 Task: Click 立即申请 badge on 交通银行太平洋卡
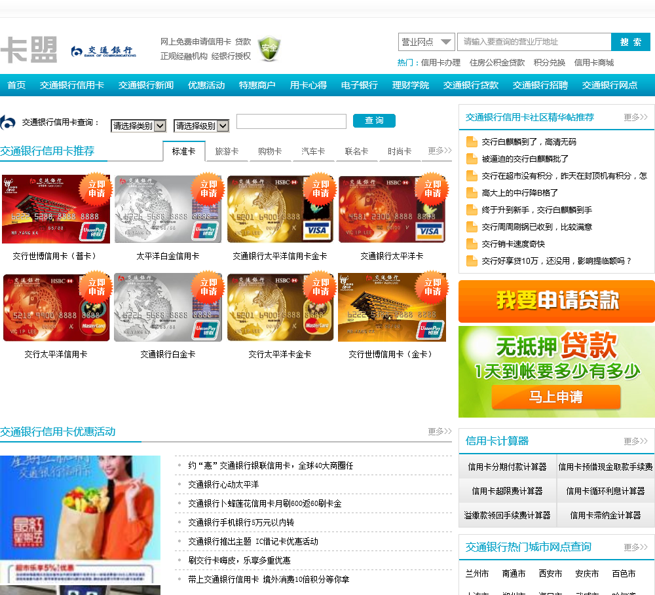(x=432, y=189)
